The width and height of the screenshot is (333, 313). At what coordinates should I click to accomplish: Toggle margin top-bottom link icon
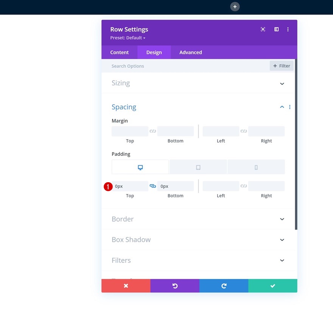coord(153,131)
